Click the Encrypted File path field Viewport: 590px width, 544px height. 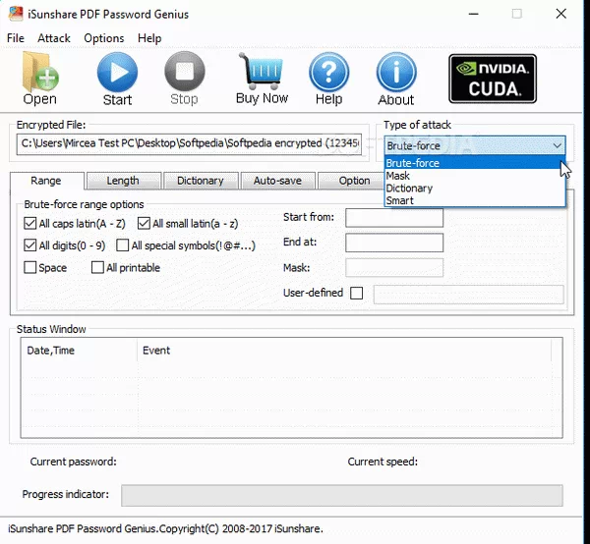(189, 144)
